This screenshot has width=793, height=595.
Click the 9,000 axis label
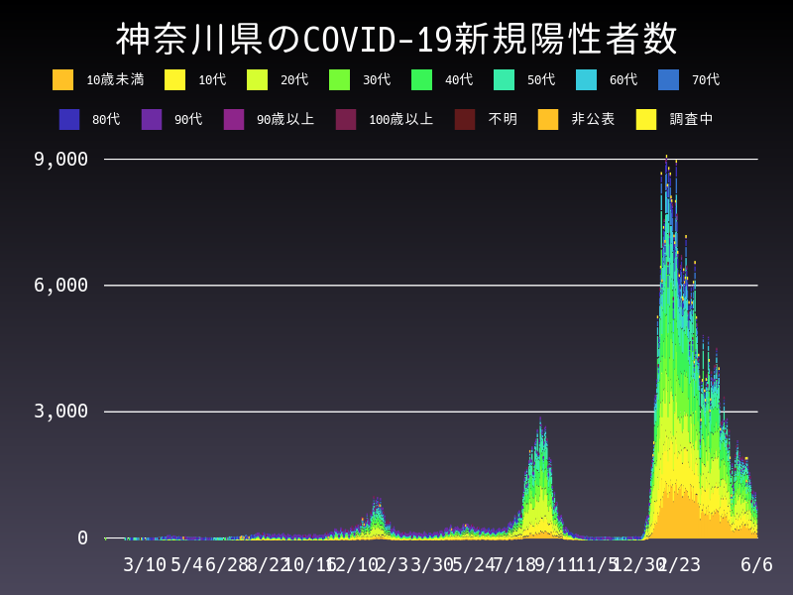[61, 158]
